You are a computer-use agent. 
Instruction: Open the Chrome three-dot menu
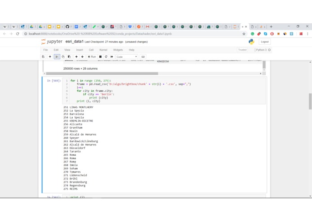click(308, 34)
